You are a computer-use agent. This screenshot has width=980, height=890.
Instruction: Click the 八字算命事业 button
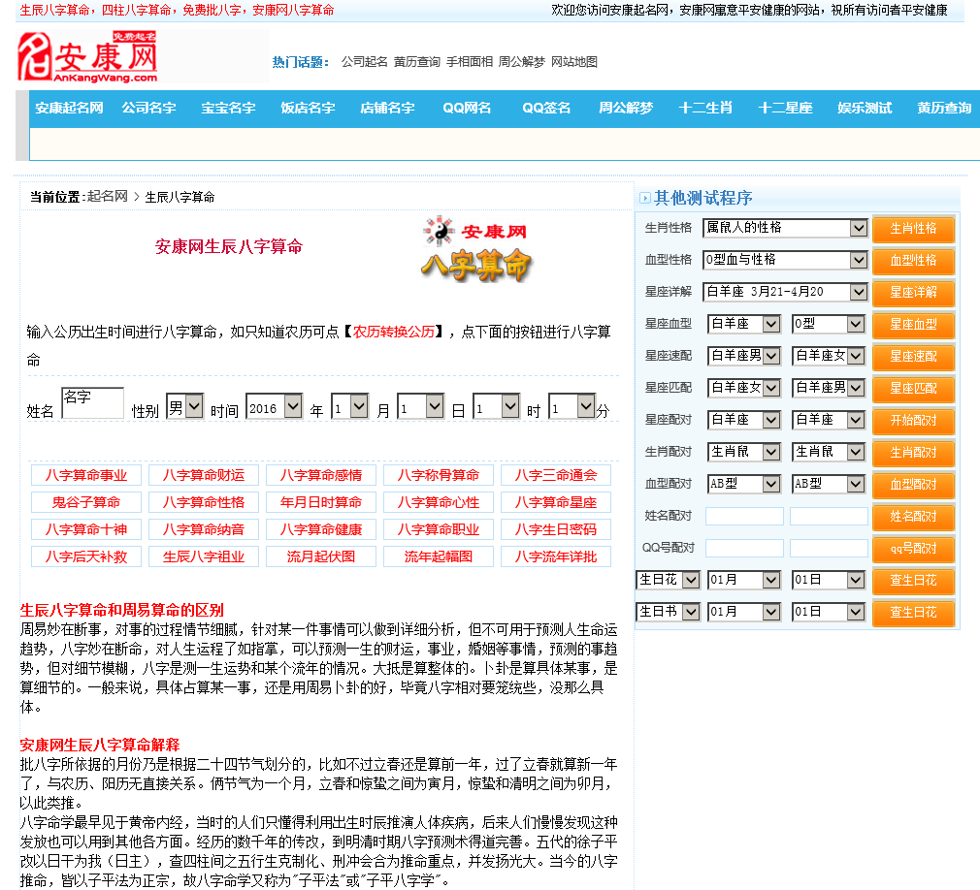[x=86, y=475]
